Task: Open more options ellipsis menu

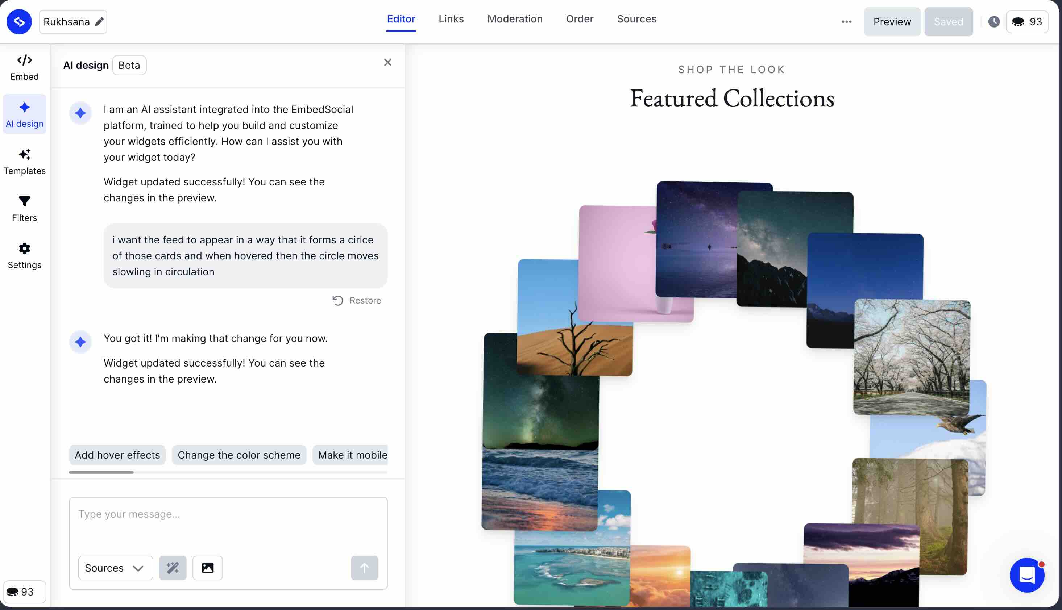Action: coord(846,22)
